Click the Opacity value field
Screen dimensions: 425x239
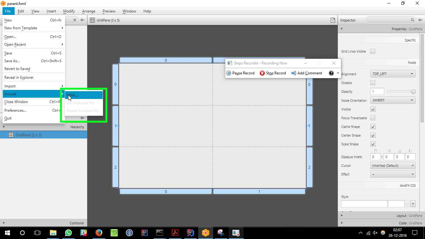[x=377, y=91]
